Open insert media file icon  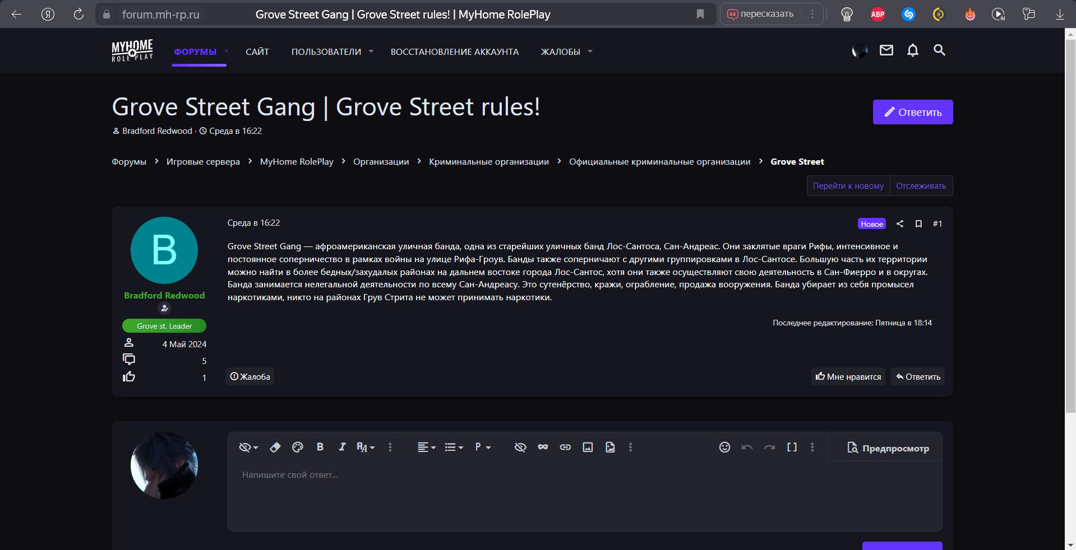coord(610,447)
